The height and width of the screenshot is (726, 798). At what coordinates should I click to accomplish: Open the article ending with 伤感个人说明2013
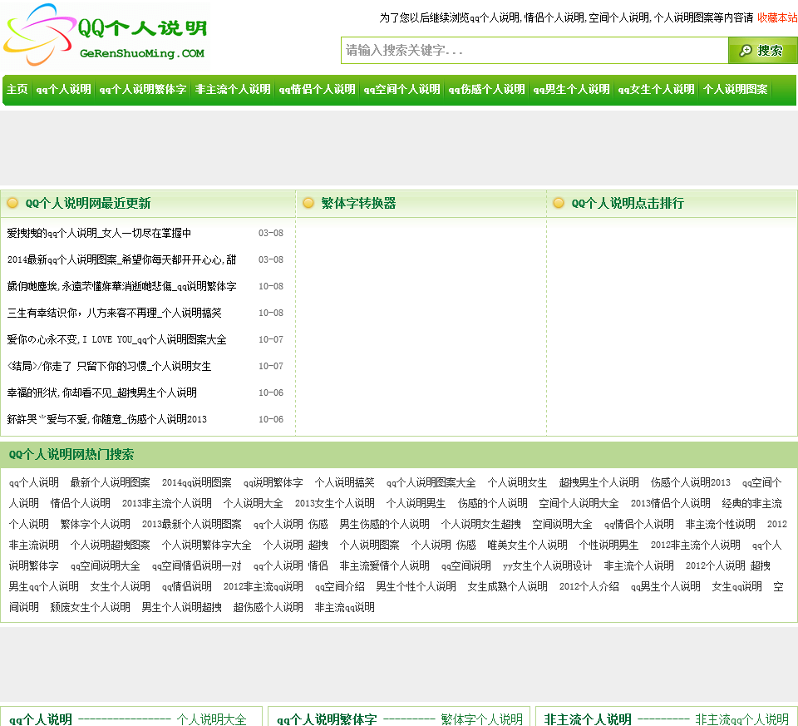(x=107, y=419)
